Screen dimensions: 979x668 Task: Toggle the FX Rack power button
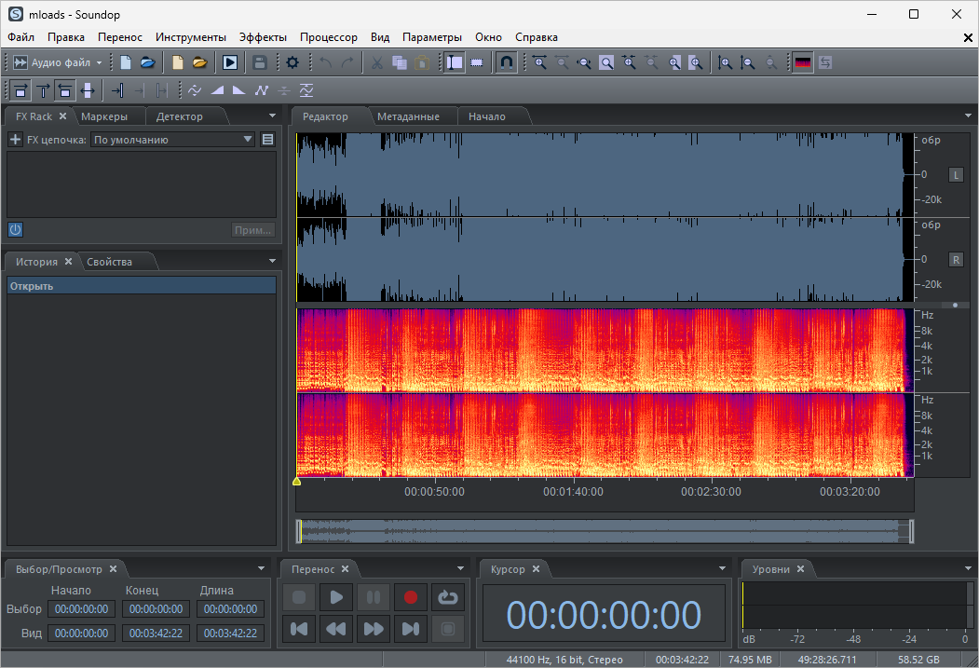15,229
